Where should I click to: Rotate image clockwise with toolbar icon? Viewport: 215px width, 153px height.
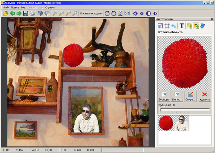[107, 14]
